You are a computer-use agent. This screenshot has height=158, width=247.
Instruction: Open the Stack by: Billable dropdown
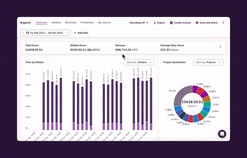pyautogui.click(x=139, y=62)
